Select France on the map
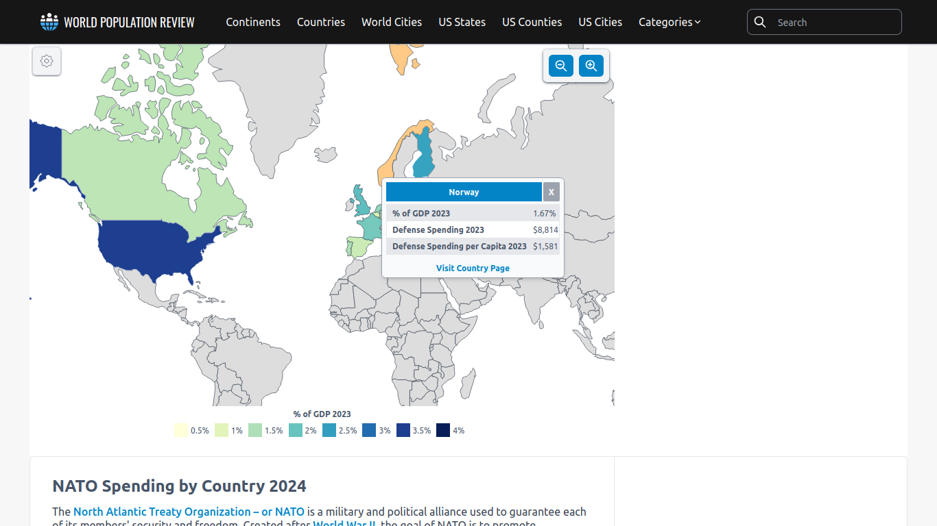This screenshot has width=937, height=526. click(371, 226)
